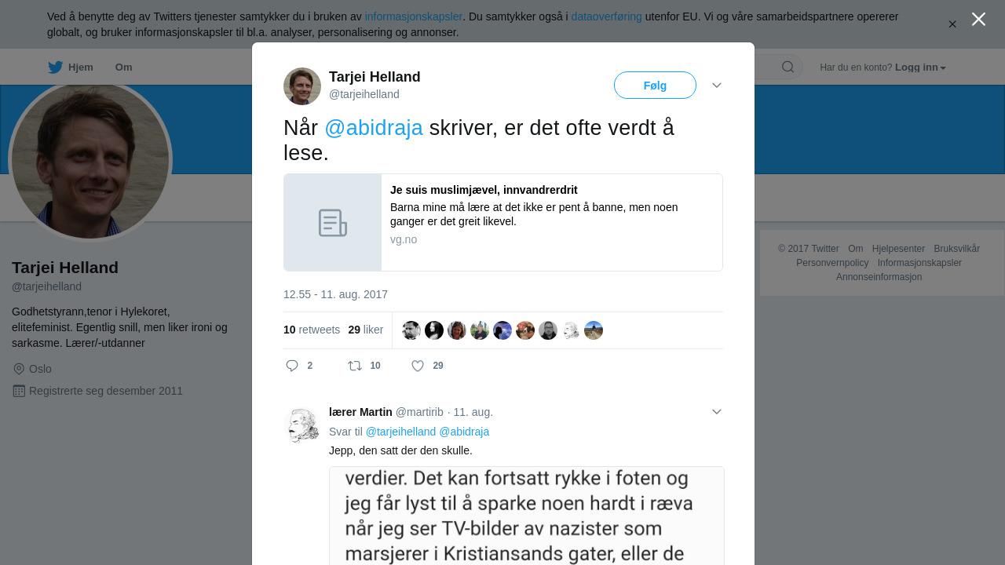
Task: Open Hjelpesenter footer link
Action: tap(898, 249)
